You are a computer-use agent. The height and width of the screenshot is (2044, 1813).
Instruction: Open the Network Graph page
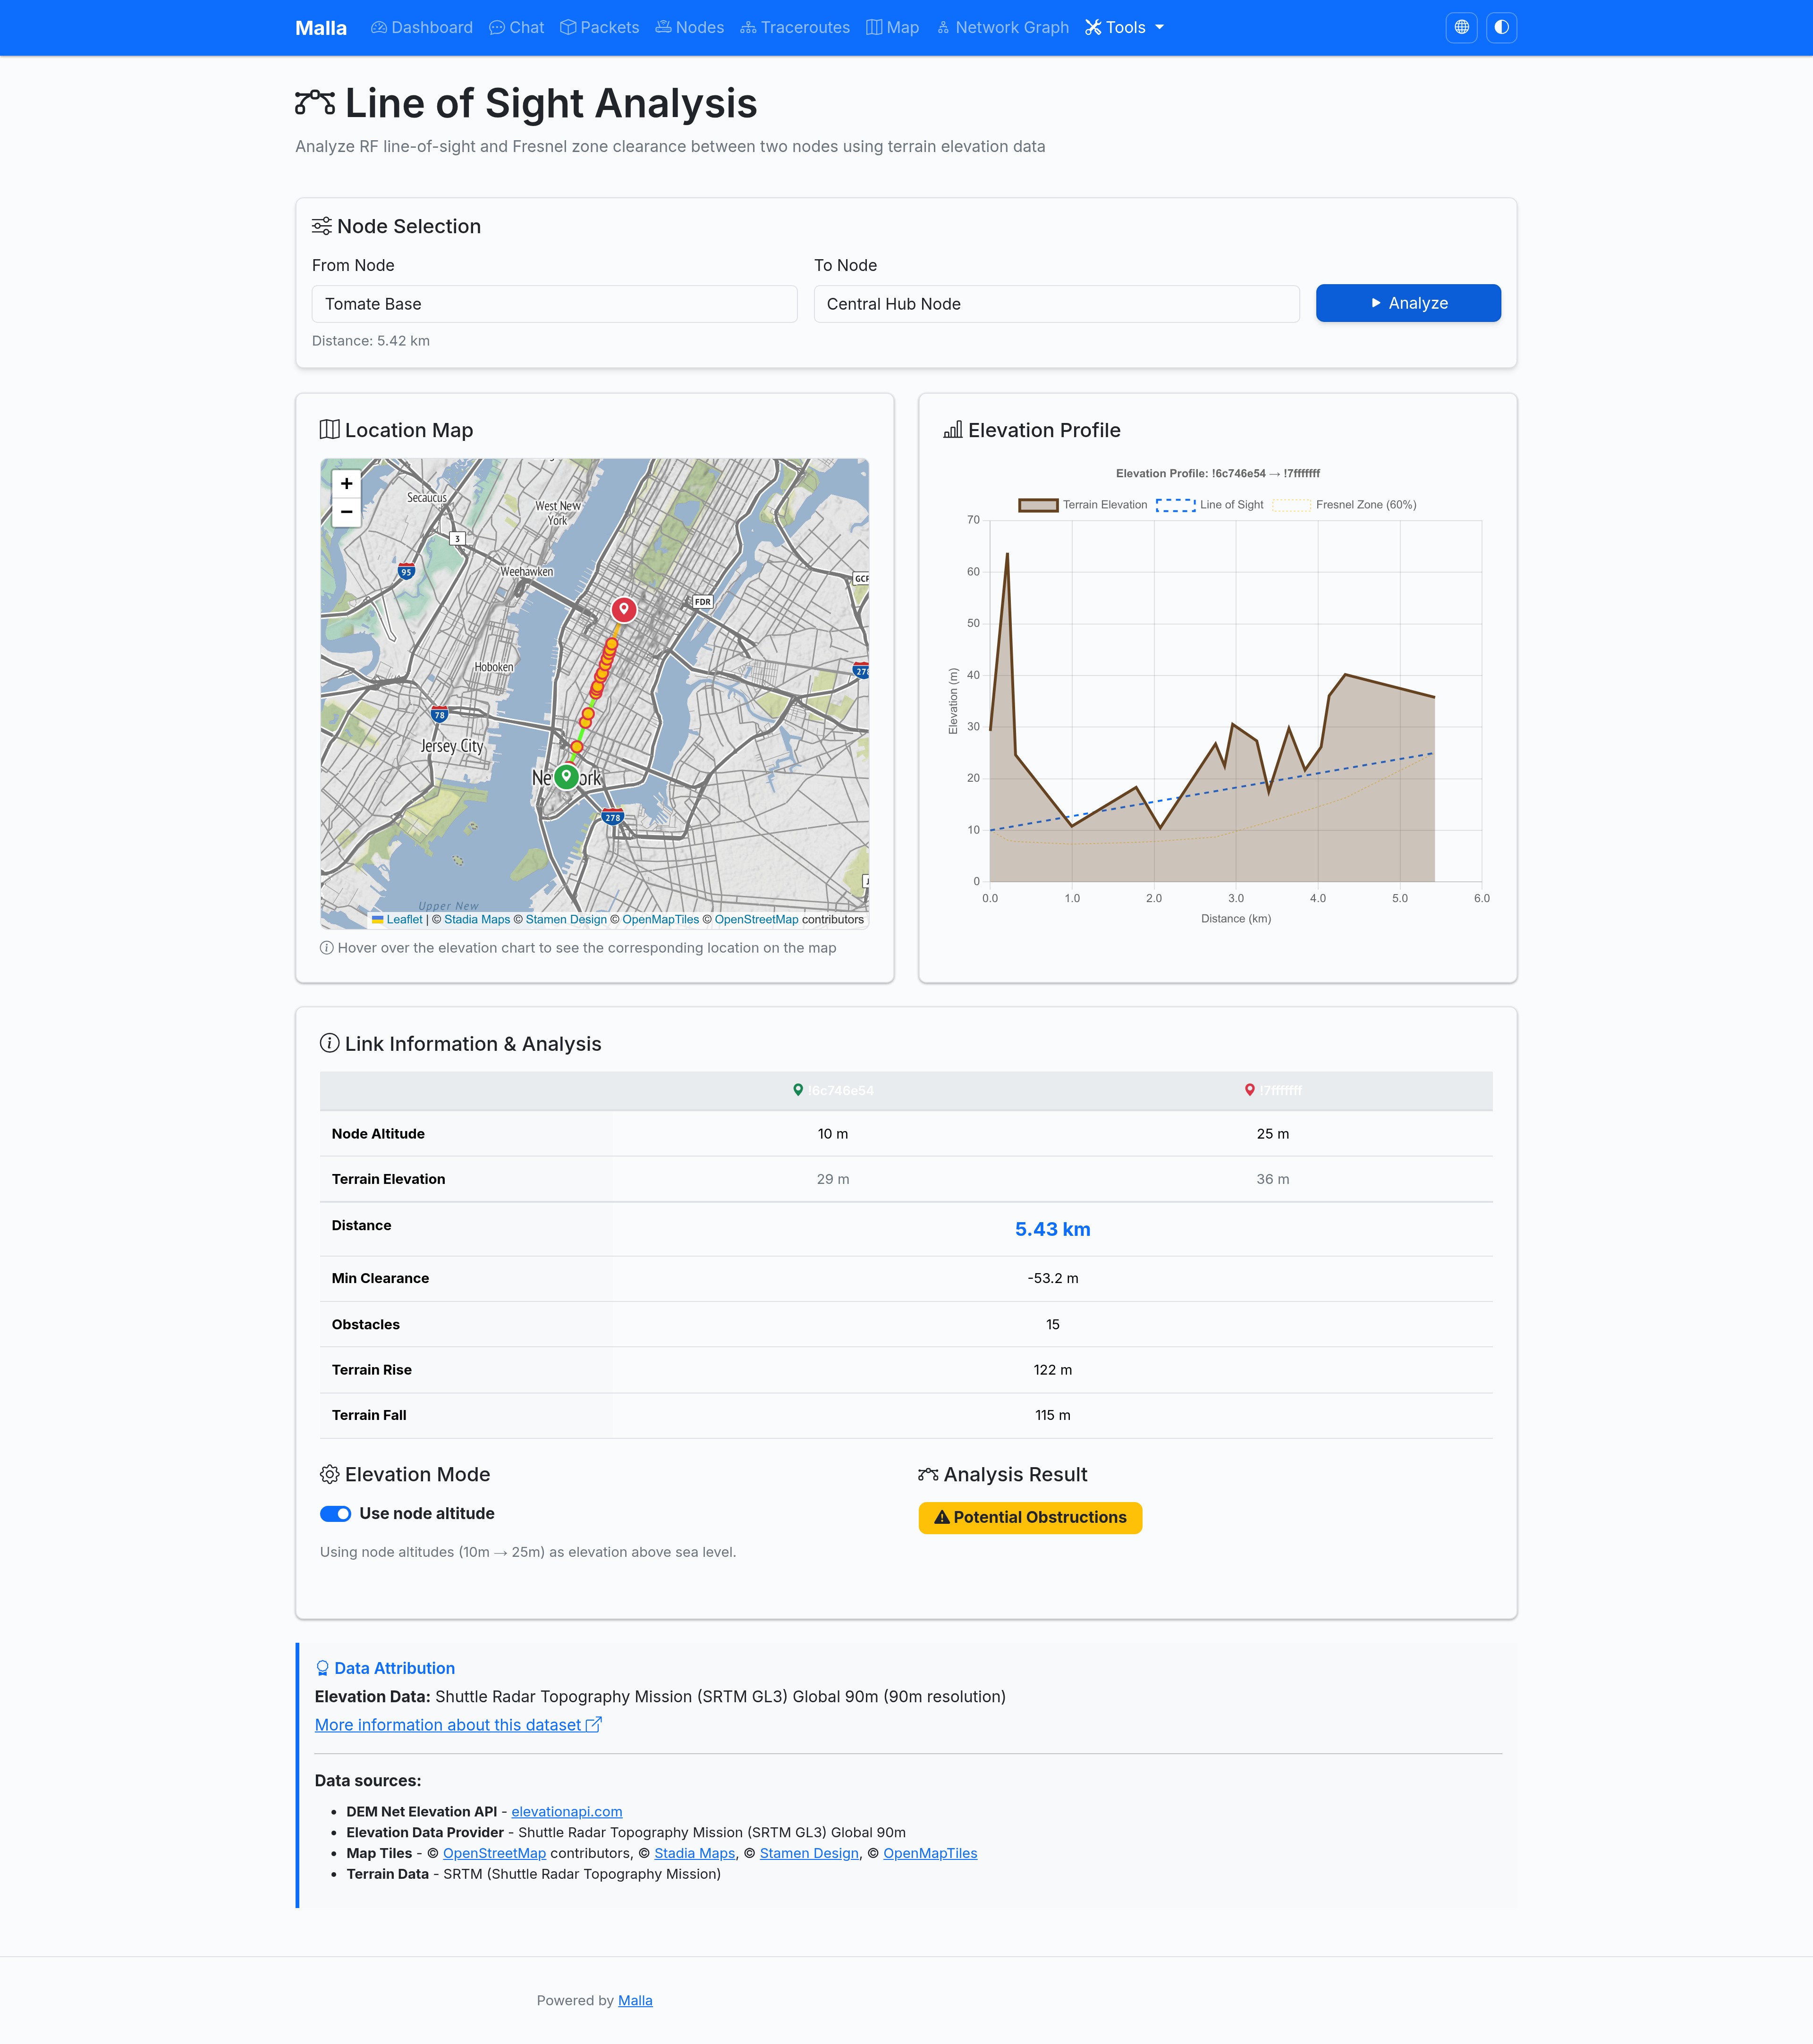click(x=1003, y=28)
